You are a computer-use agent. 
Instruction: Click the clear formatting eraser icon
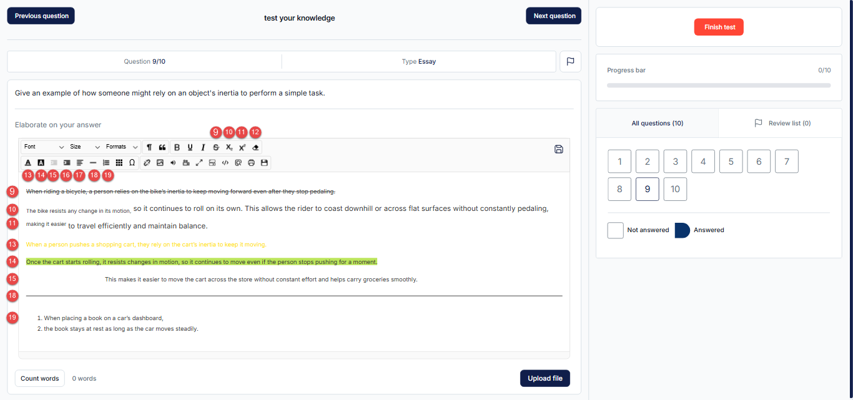click(255, 147)
